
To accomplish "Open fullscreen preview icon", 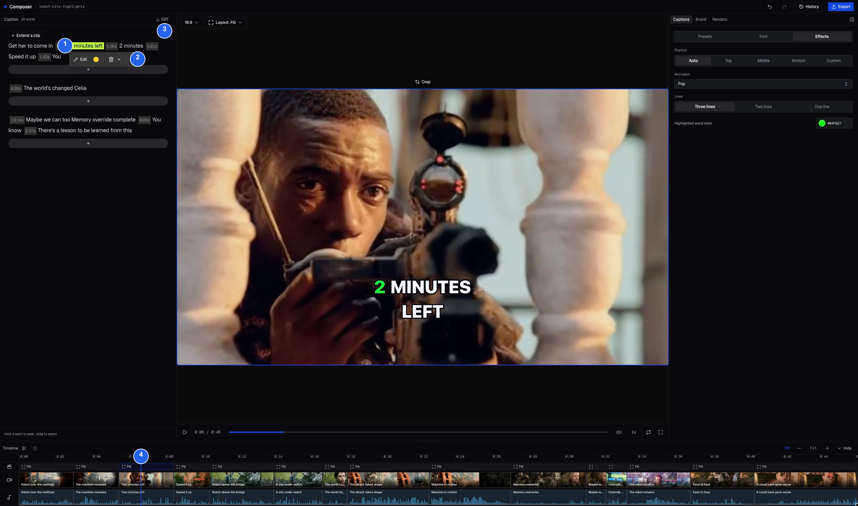I will click(661, 432).
